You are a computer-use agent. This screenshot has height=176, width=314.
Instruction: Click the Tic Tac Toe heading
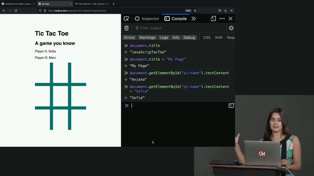click(x=52, y=34)
